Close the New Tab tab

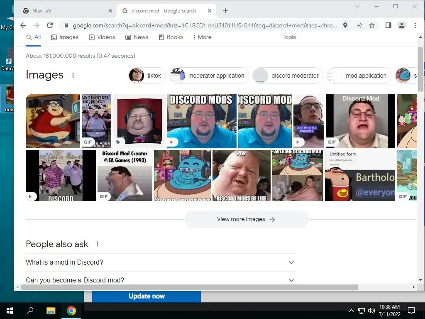point(110,11)
